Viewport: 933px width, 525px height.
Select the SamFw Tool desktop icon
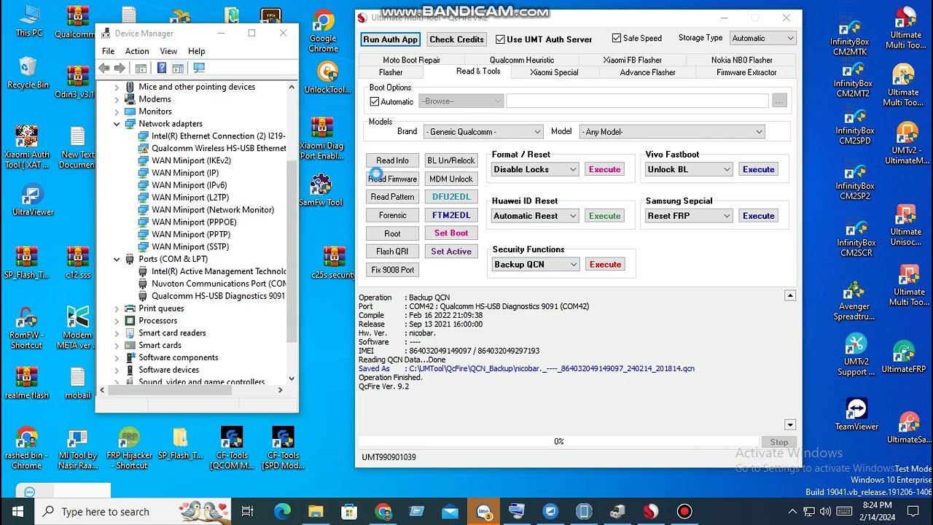pos(321,190)
